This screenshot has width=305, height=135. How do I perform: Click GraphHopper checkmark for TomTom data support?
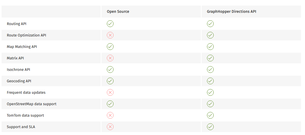click(210, 115)
